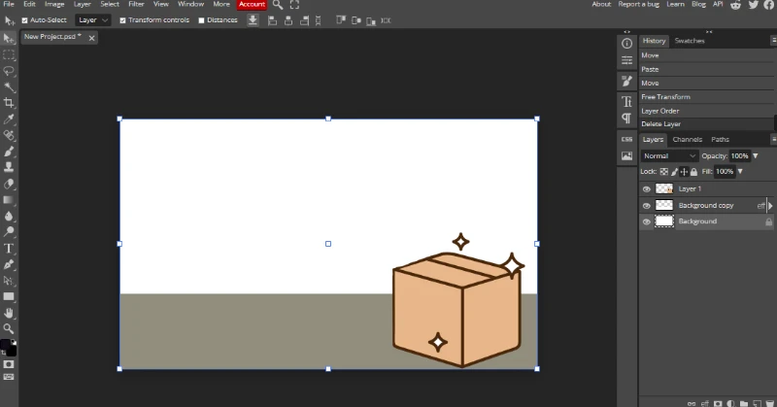Select the Lasso tool
777x407 pixels.
(x=9, y=71)
